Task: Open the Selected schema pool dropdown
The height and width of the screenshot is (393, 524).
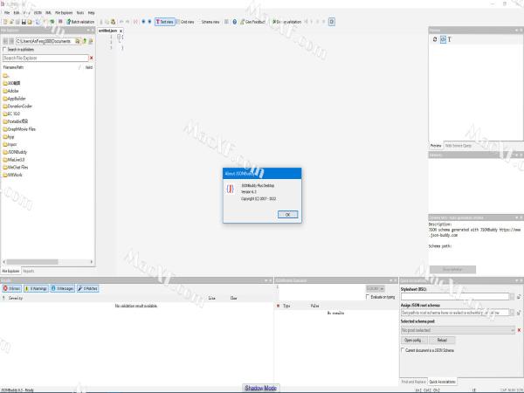Action: point(458,330)
